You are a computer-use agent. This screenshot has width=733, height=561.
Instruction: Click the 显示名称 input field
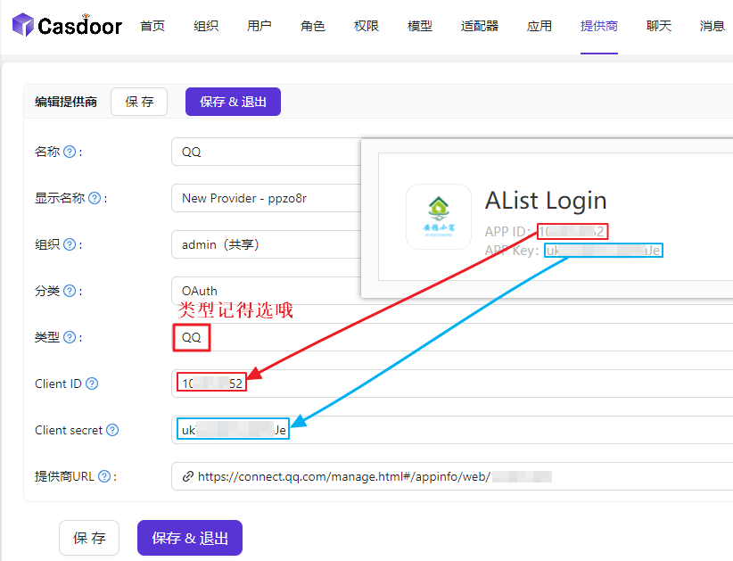tap(266, 198)
